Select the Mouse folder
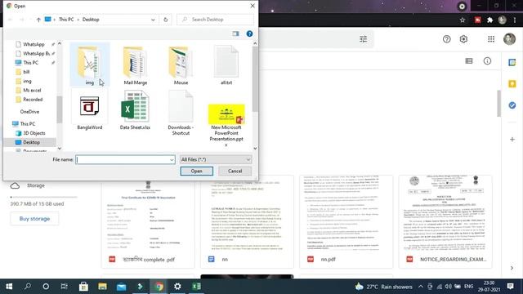The width and height of the screenshot is (523, 294). (x=181, y=65)
